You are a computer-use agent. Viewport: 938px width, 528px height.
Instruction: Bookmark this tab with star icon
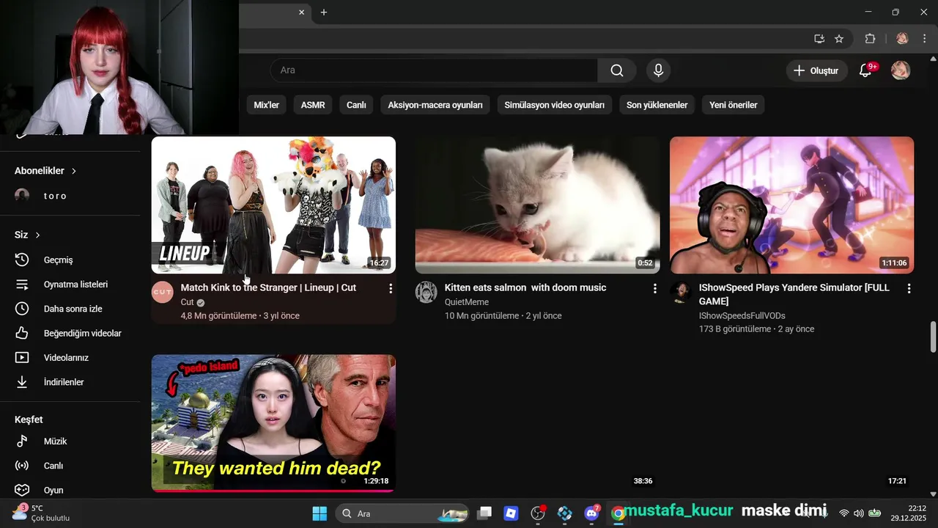click(839, 39)
